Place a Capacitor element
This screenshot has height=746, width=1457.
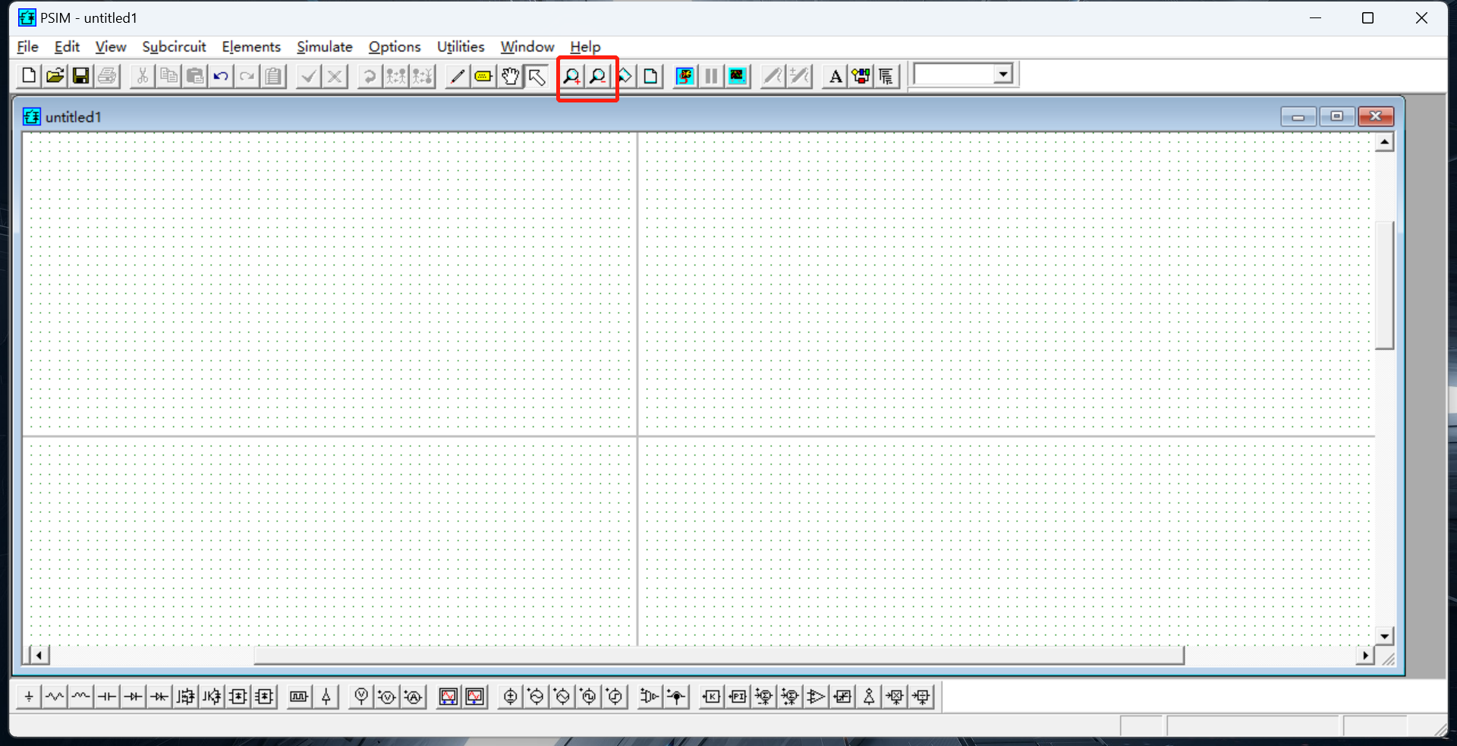pos(107,696)
